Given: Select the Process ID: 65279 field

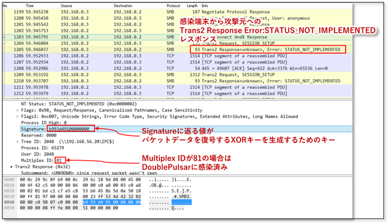Looking at the screenshot, I should click(x=43, y=148).
